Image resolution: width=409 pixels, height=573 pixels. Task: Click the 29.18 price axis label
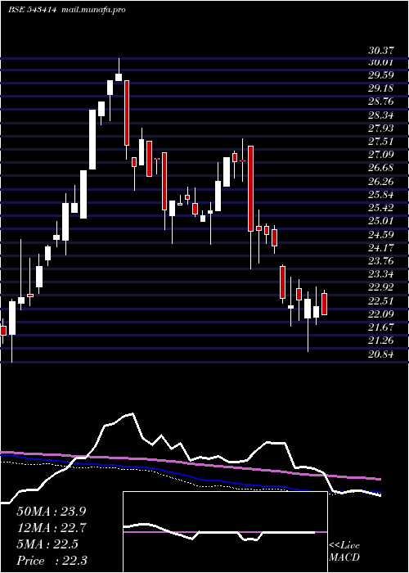380,88
